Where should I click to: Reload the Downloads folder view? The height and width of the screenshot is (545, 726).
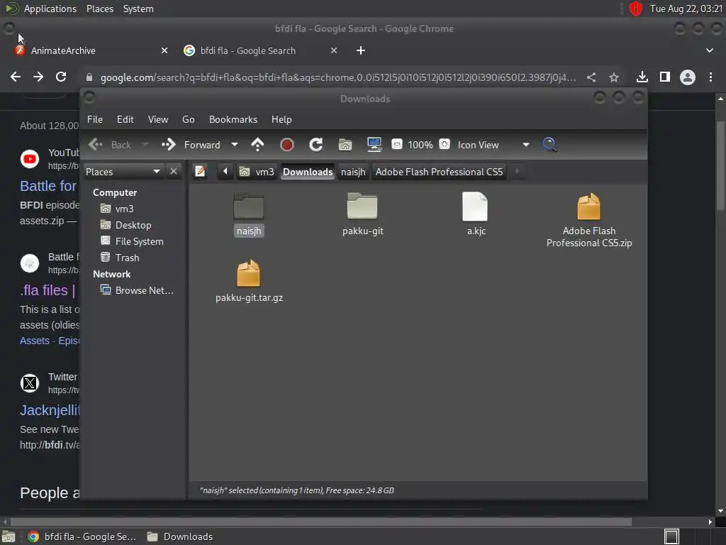coord(315,145)
